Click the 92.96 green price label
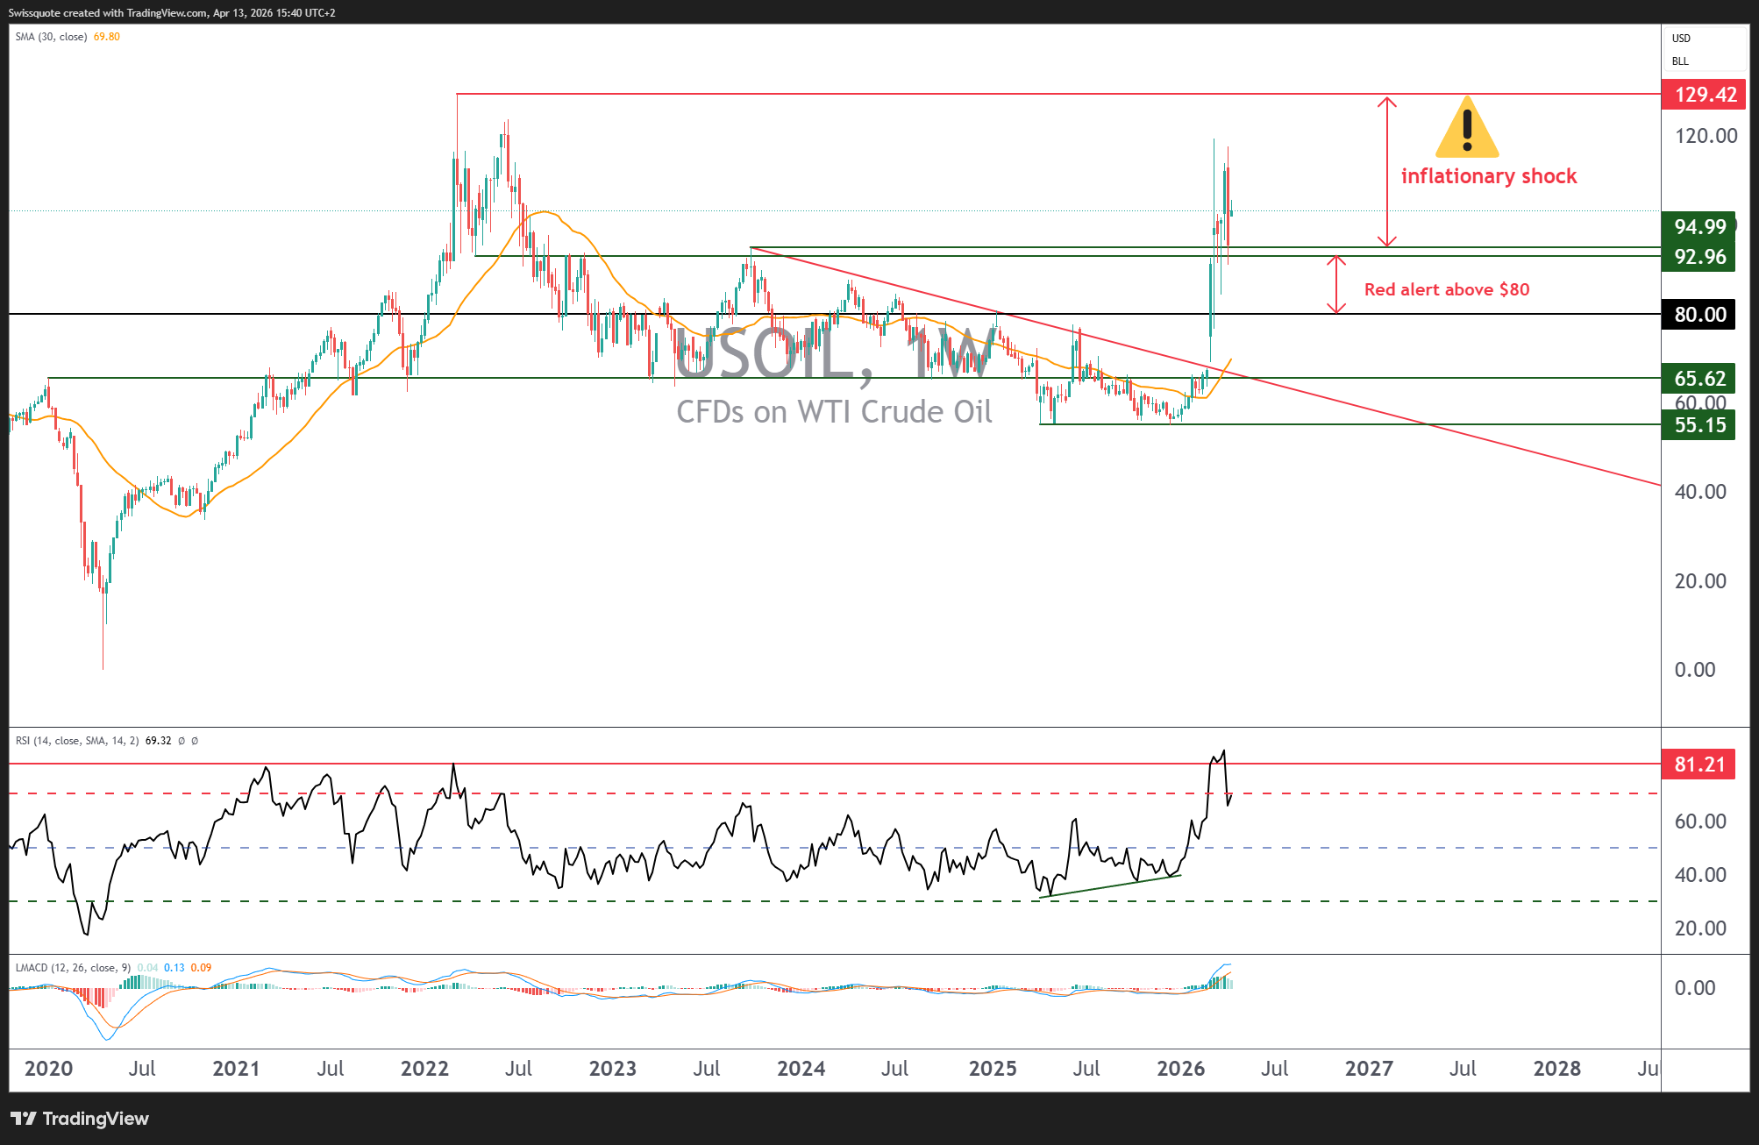Viewport: 1759px width, 1145px height. pos(1698,257)
